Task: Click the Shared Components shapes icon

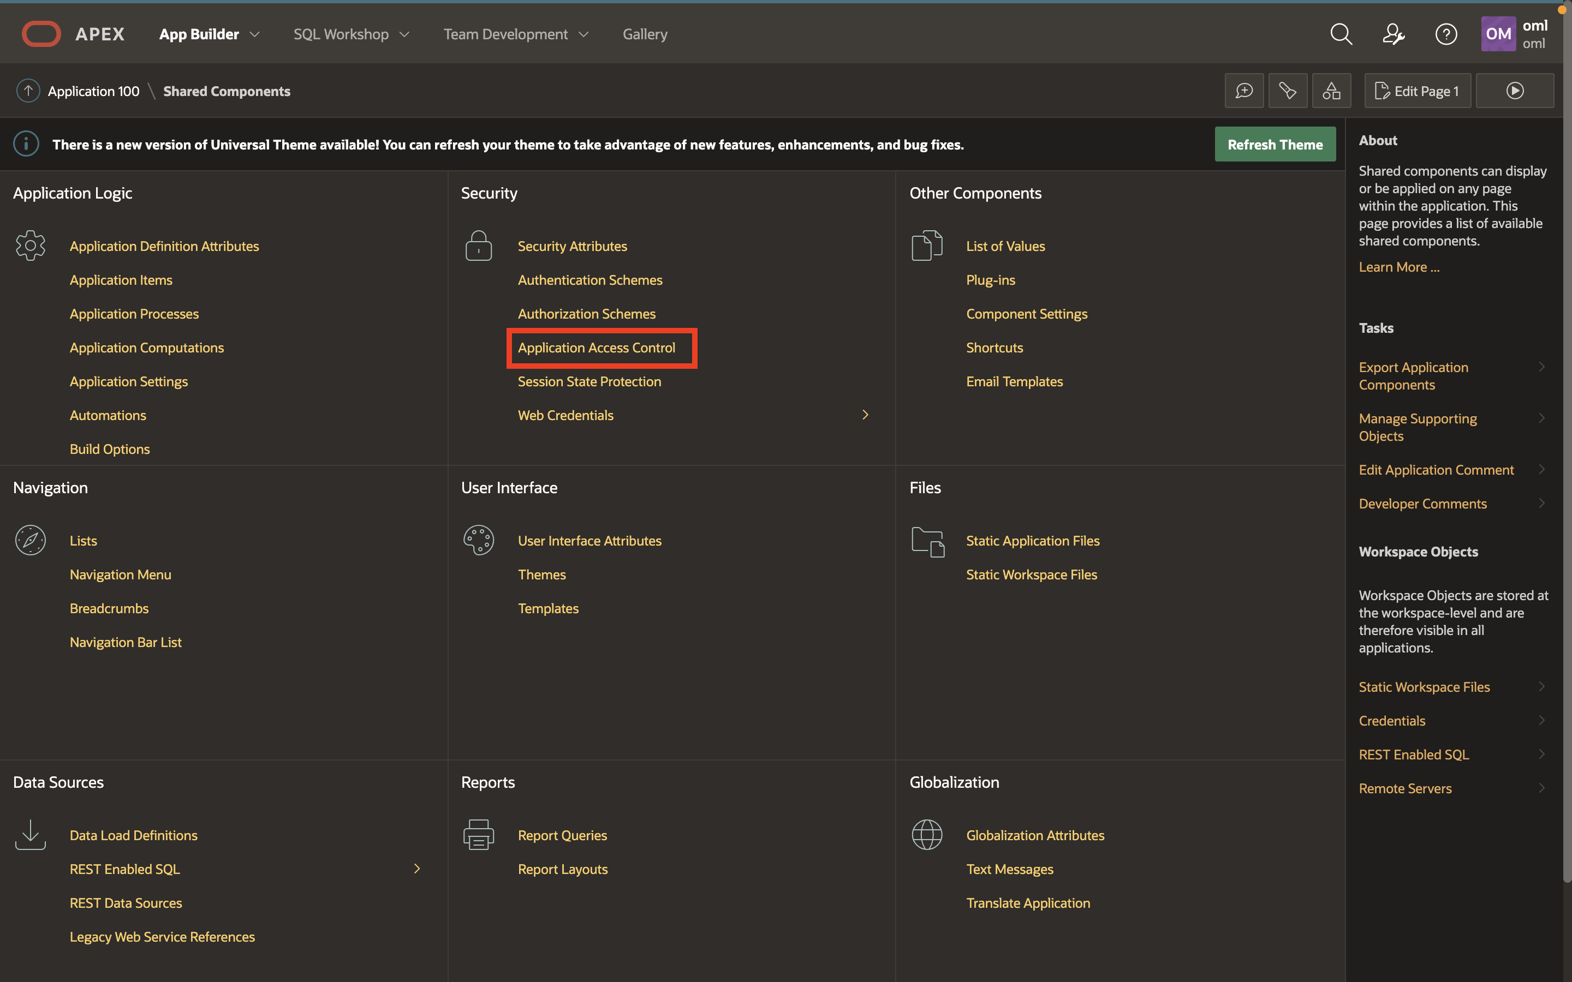Action: click(x=1331, y=91)
